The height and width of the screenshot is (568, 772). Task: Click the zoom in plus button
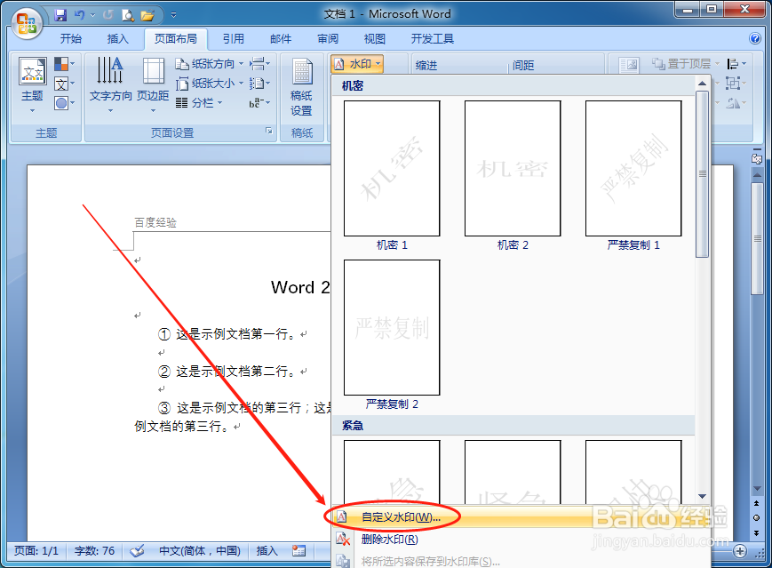739,551
